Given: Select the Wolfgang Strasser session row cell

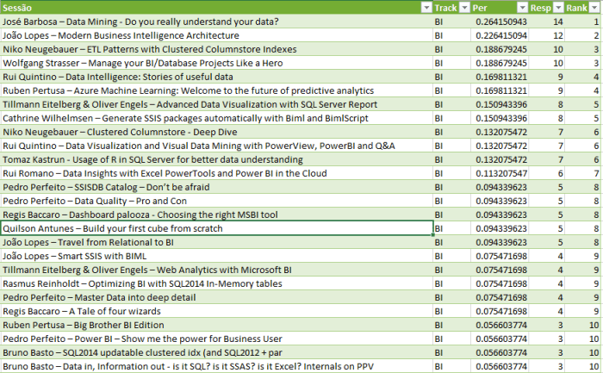Looking at the screenshot, I should [x=215, y=63].
